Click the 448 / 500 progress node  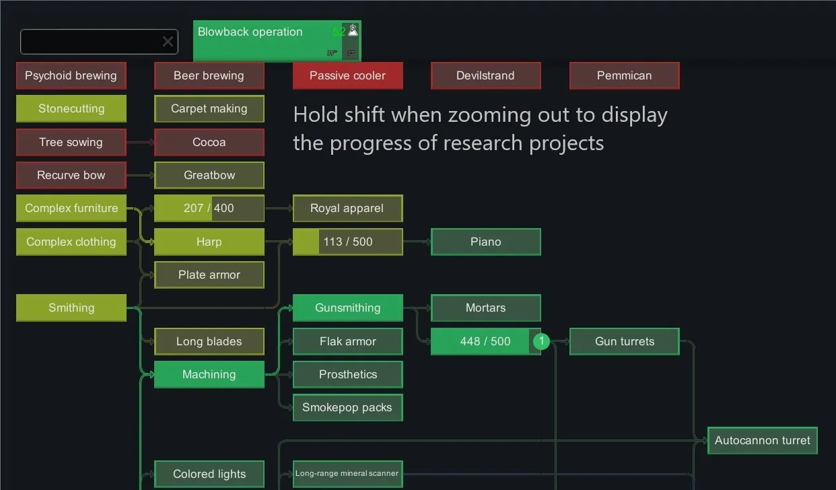pyautogui.click(x=481, y=341)
